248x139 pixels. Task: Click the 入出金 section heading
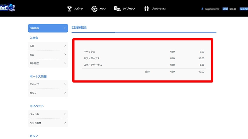click(x=34, y=38)
